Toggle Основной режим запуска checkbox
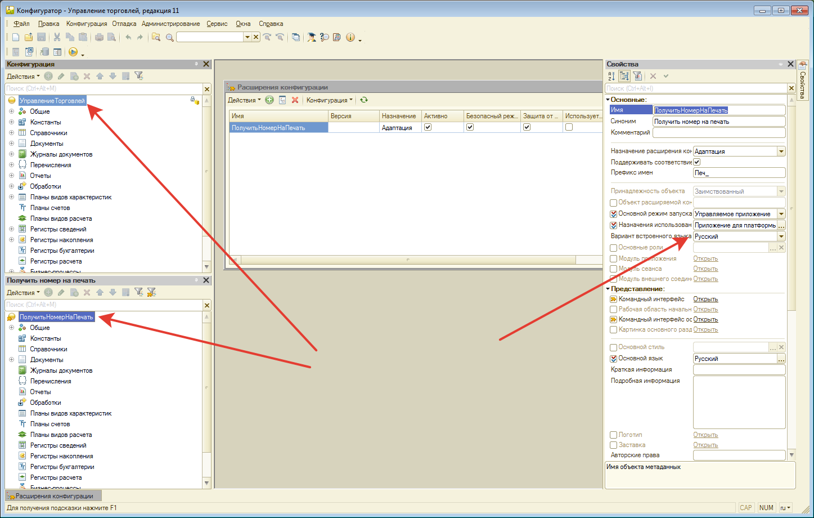The width and height of the screenshot is (814, 518). 614,214
